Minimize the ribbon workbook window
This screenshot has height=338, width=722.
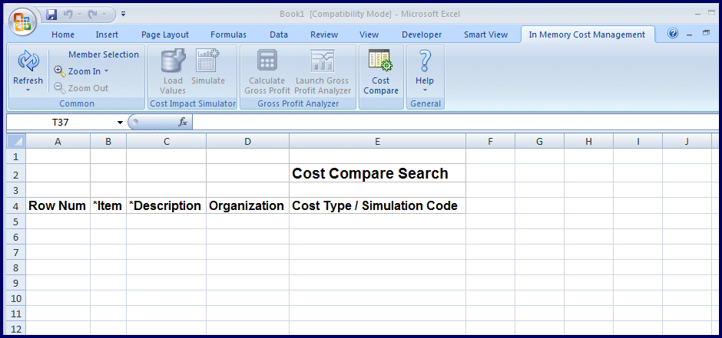689,34
